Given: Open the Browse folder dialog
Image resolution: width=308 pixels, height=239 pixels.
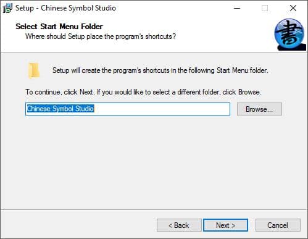Looking at the screenshot, I should pos(259,109).
